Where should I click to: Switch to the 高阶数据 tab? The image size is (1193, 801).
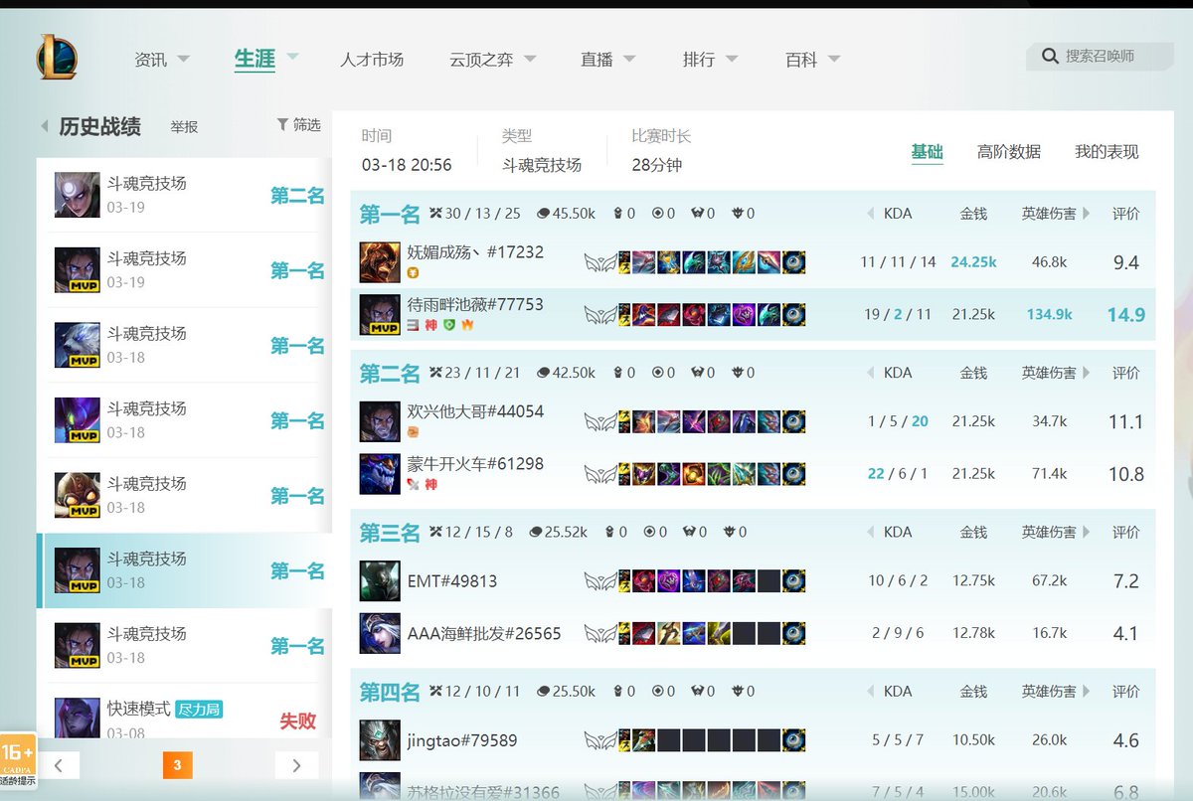(1009, 152)
